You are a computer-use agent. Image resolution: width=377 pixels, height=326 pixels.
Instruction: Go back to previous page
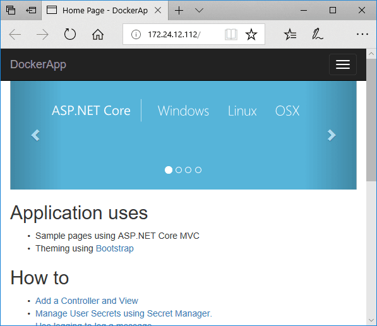tap(15, 35)
